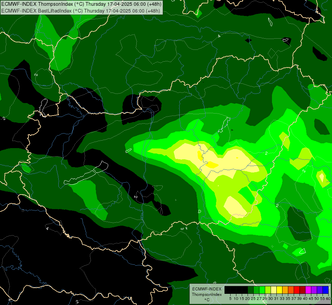The width and height of the screenshot is (332, 305).
Task: Select the magenta 40–45 legend swatch
Action: click(x=308, y=290)
